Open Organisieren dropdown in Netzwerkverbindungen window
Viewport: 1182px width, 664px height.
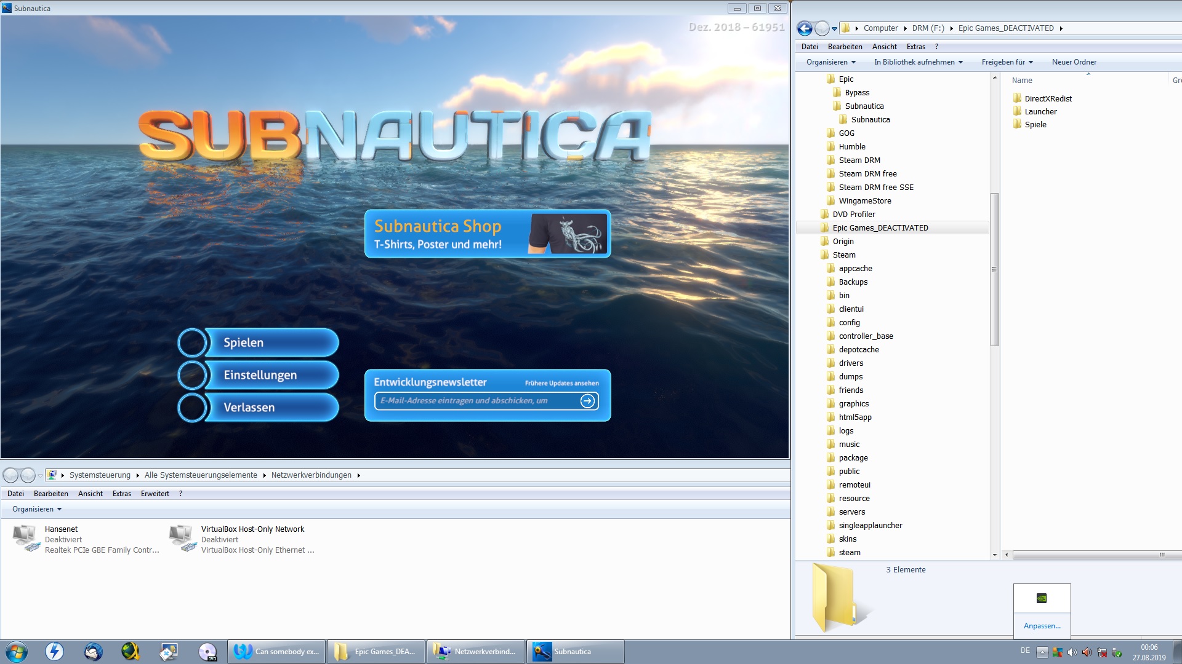click(37, 509)
